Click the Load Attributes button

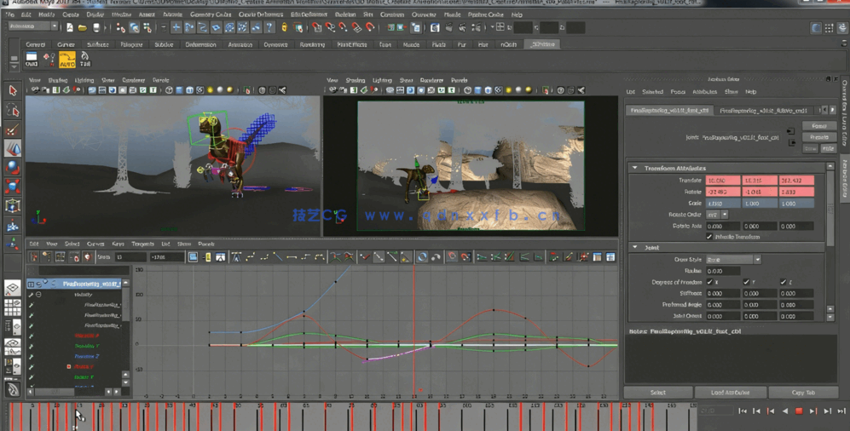730,393
